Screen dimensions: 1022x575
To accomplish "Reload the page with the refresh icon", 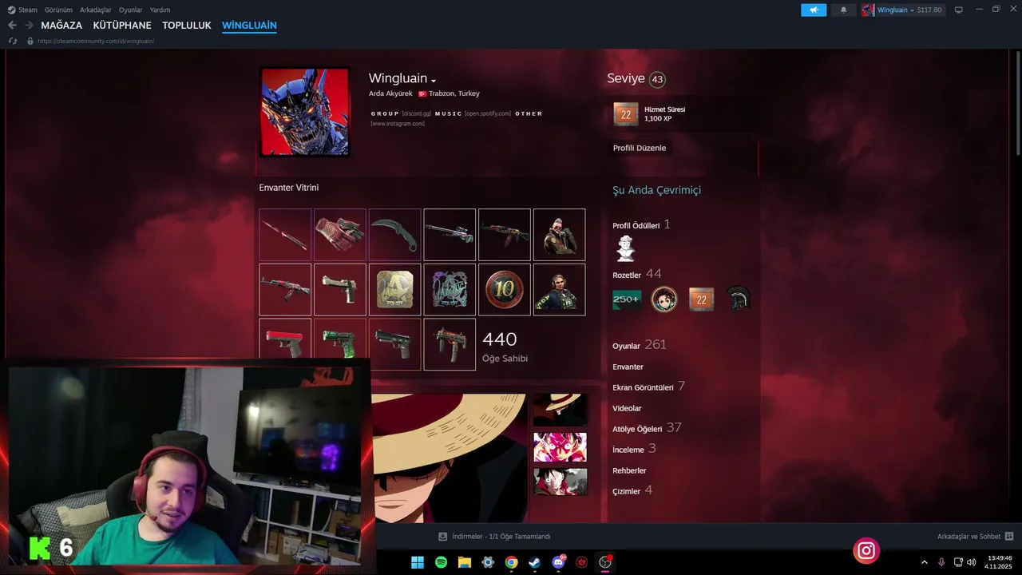I will pos(13,41).
